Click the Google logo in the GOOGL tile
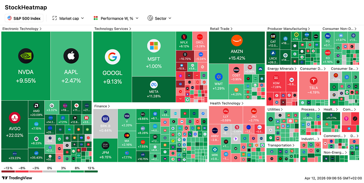364x183 pixels. pyautogui.click(x=112, y=57)
